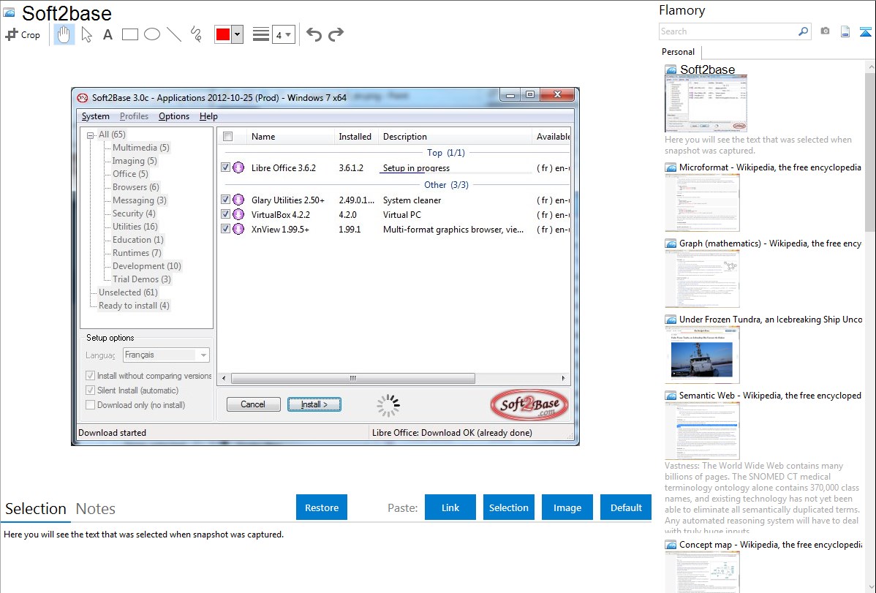Toggle the VirtualBox 4.2.2 checkbox

coord(226,214)
